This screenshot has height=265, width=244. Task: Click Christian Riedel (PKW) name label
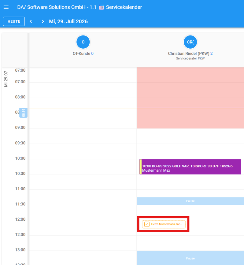point(188,54)
